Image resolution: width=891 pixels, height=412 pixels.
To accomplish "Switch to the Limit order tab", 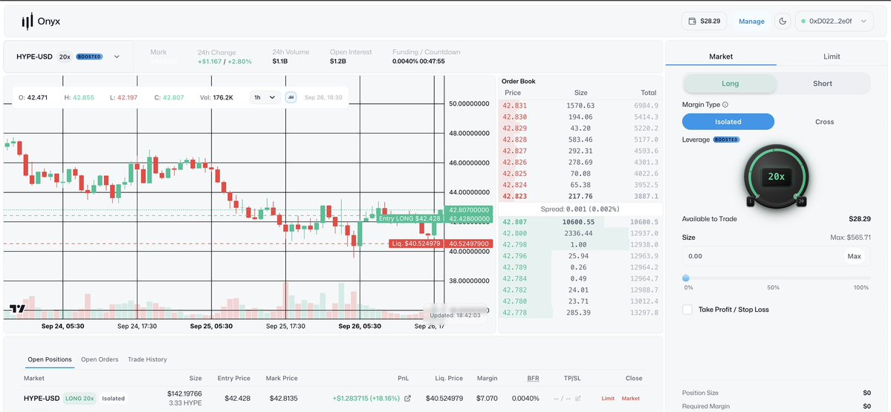I will click(832, 56).
